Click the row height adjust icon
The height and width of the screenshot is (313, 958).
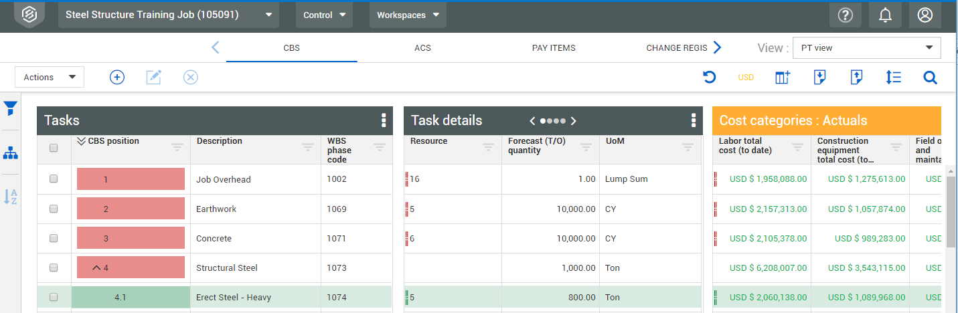[893, 78]
